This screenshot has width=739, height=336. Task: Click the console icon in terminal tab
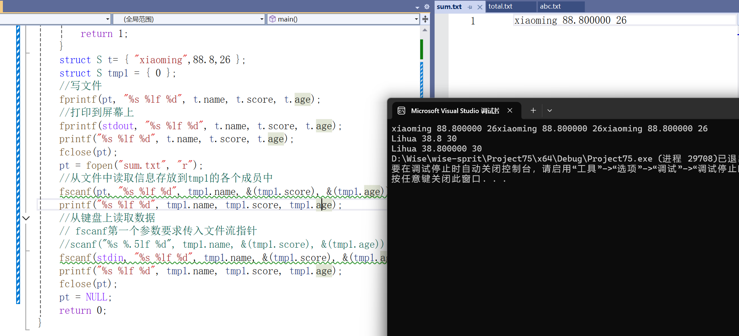[401, 111]
